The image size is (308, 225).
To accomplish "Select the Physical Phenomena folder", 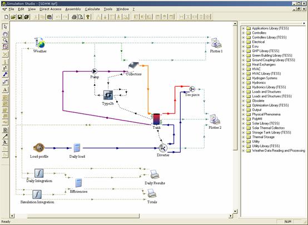I will pyautogui.click(x=266, y=114).
